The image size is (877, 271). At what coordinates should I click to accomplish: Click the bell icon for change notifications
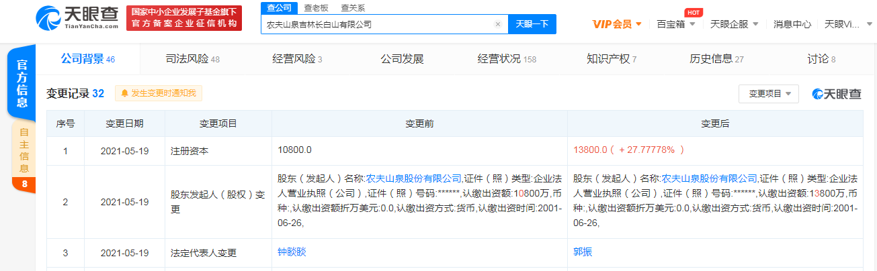point(124,94)
